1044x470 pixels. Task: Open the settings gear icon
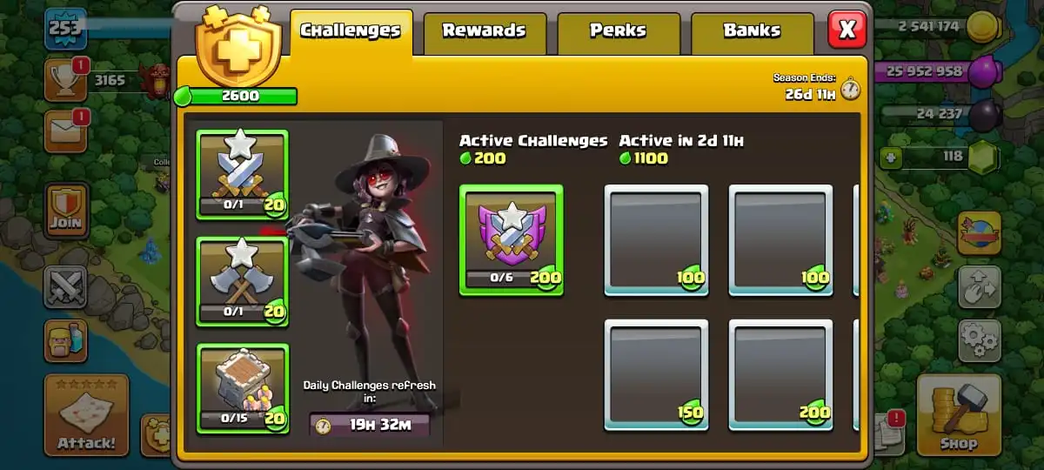980,340
